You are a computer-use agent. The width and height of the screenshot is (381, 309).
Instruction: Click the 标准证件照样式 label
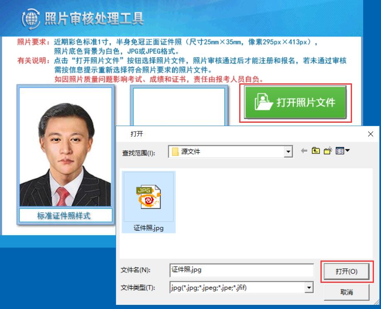pyautogui.click(x=65, y=216)
